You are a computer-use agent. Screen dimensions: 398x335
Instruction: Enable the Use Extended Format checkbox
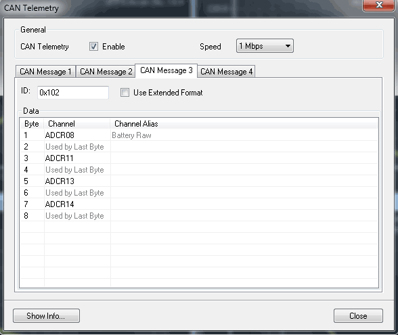tap(125, 92)
